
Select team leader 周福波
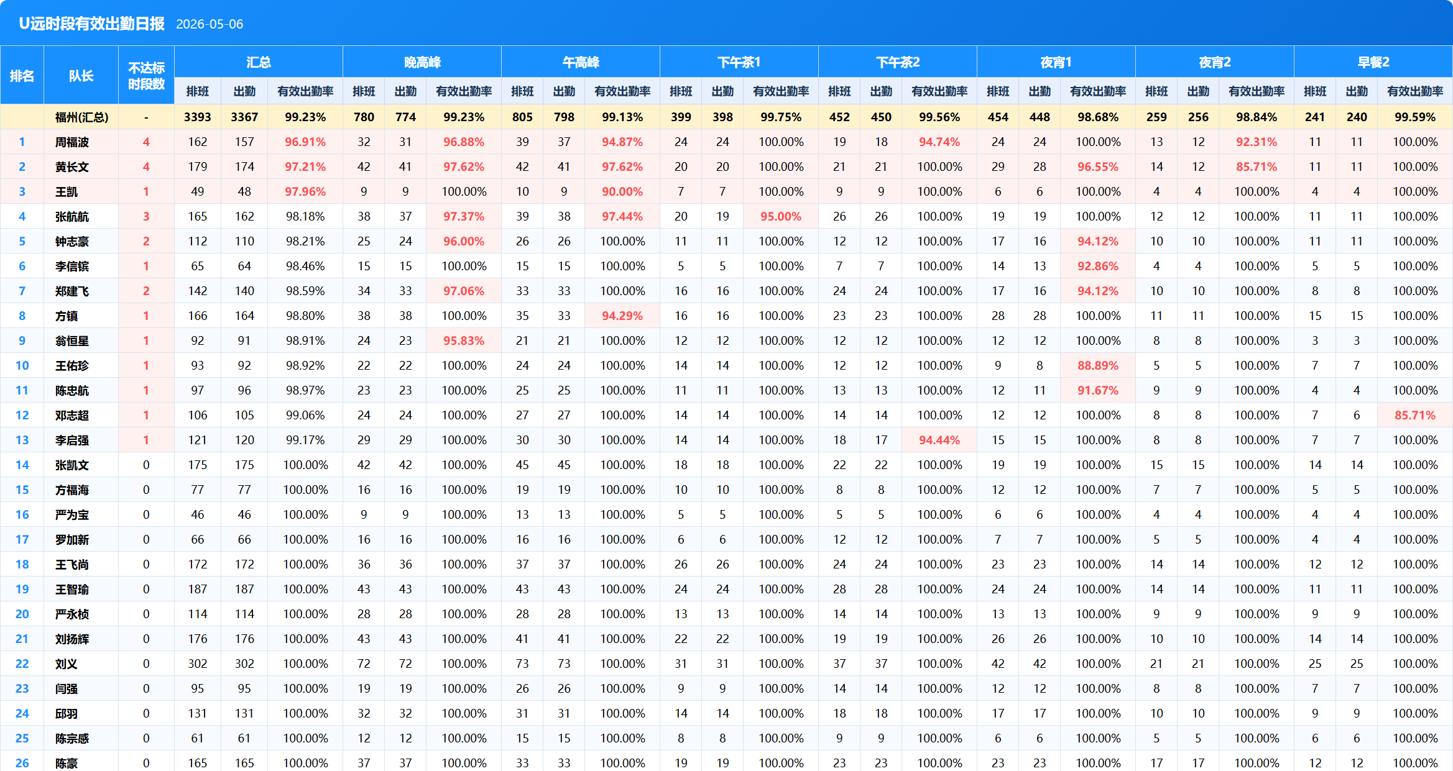click(71, 142)
